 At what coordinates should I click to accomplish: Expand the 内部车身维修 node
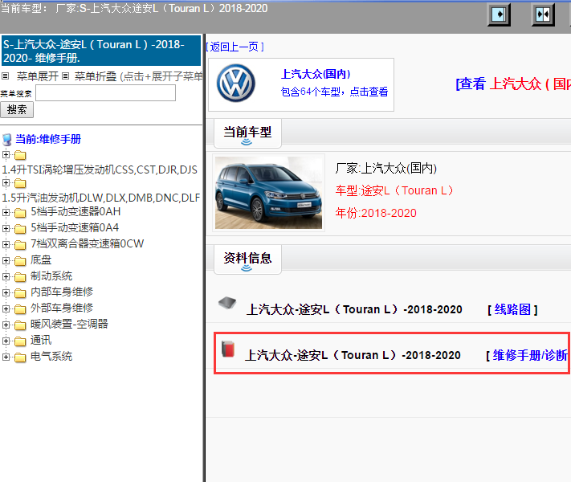pyautogui.click(x=6, y=292)
